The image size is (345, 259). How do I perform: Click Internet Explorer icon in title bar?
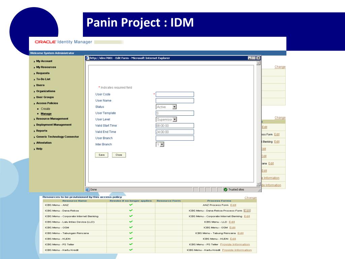pos(87,58)
